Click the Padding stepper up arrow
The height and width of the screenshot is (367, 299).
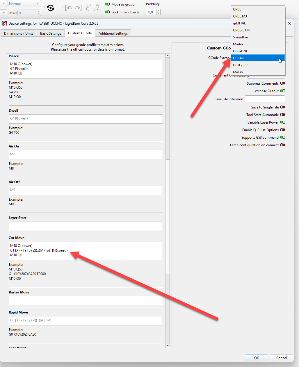click(x=158, y=10)
